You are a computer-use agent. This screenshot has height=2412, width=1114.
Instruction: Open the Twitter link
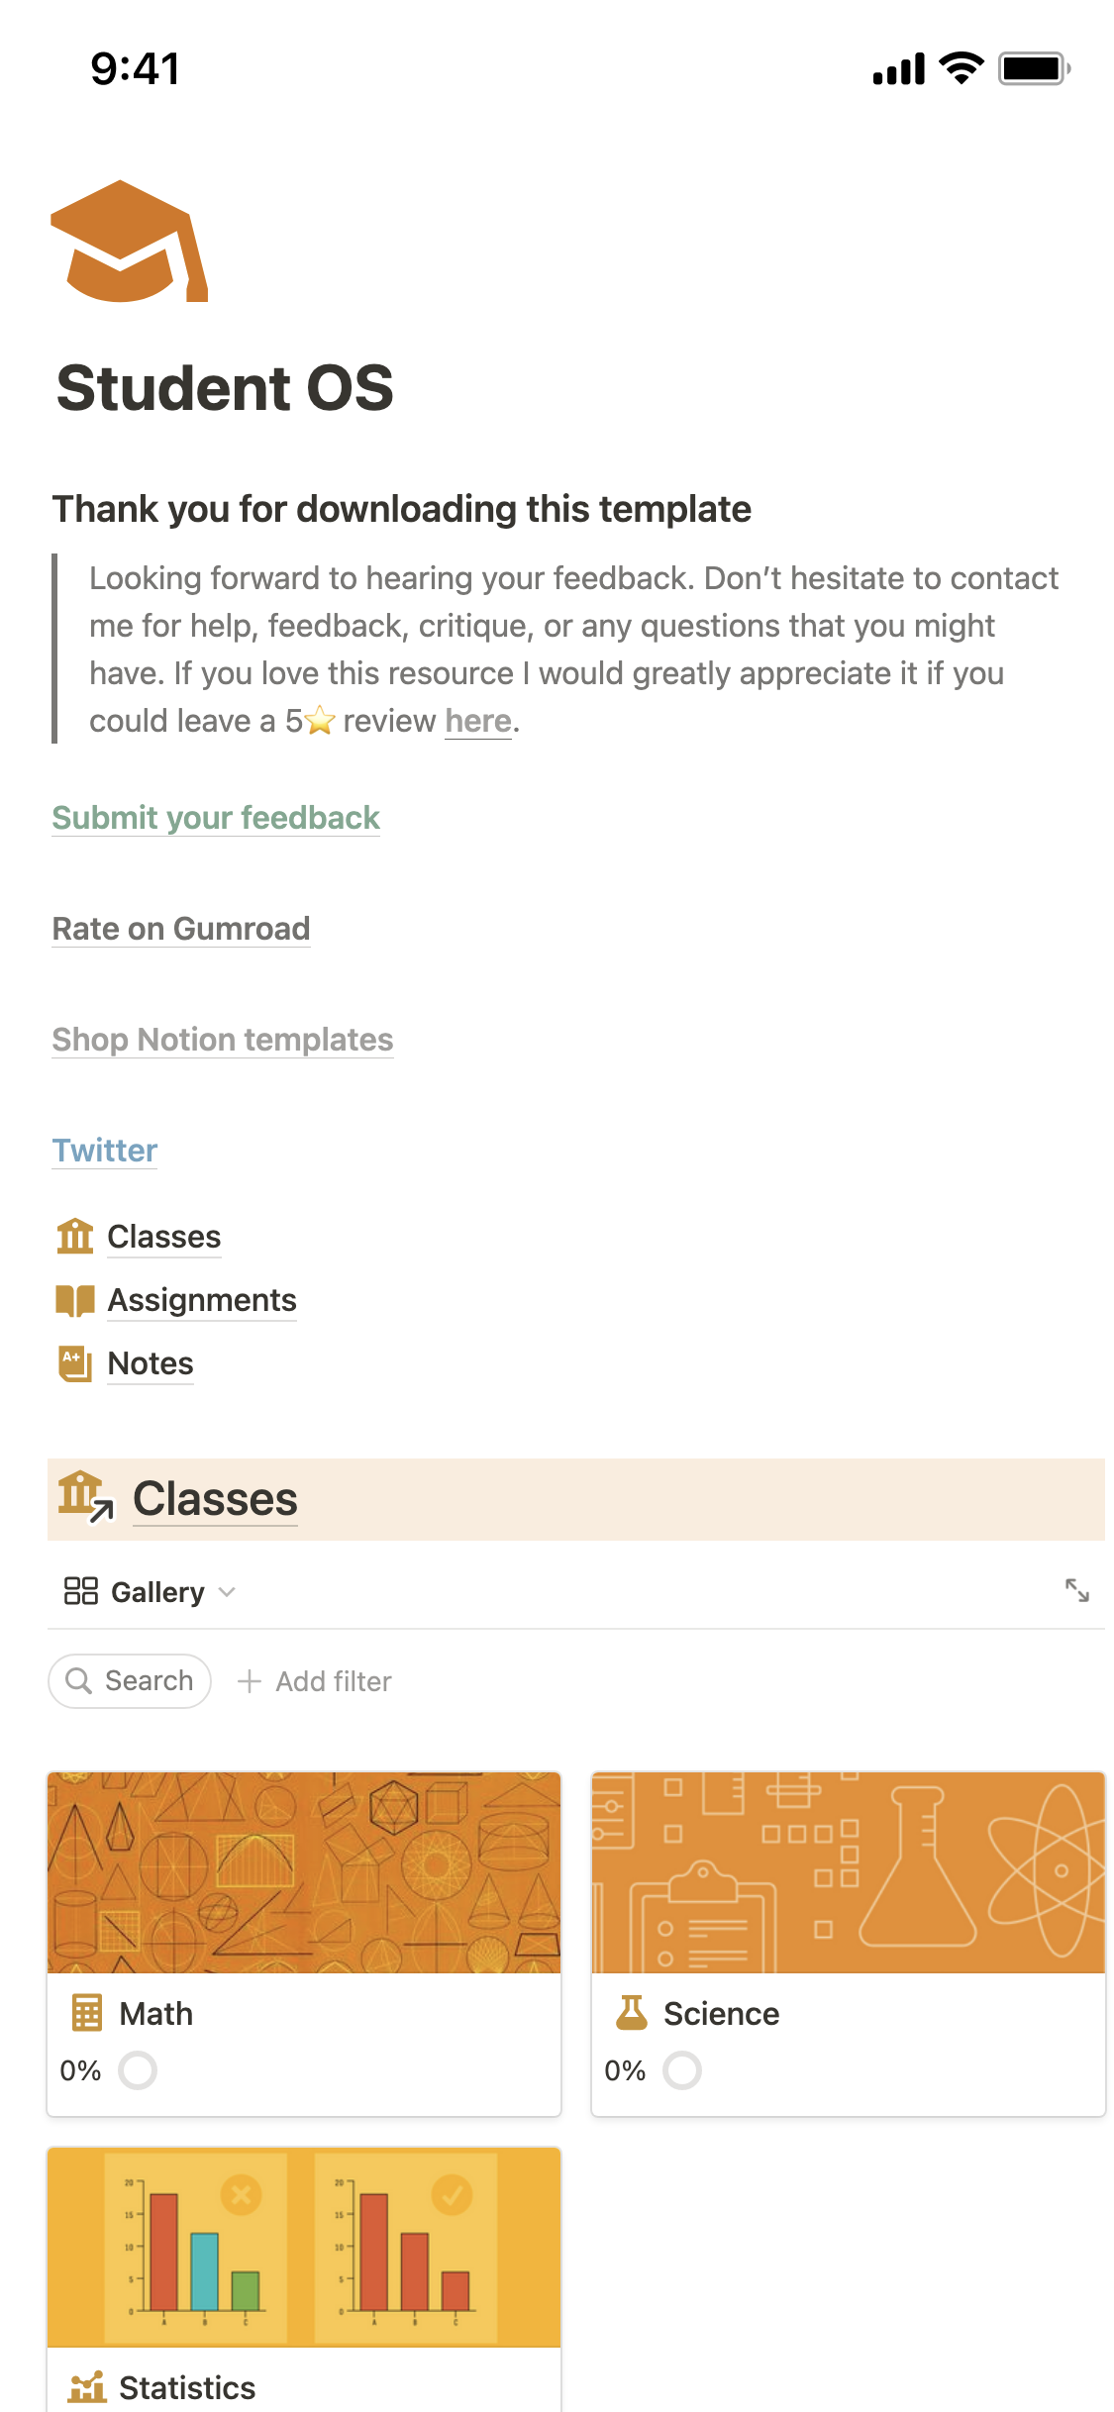pos(105,1151)
